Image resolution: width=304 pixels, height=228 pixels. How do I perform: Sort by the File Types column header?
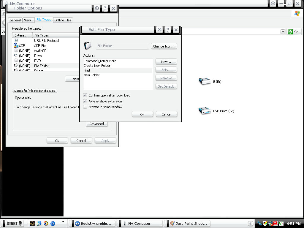(56, 35)
